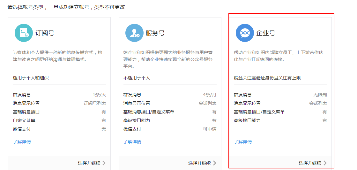
Task: Click the arrow beside 服务号 选择并继续
Action: [x=214, y=163]
